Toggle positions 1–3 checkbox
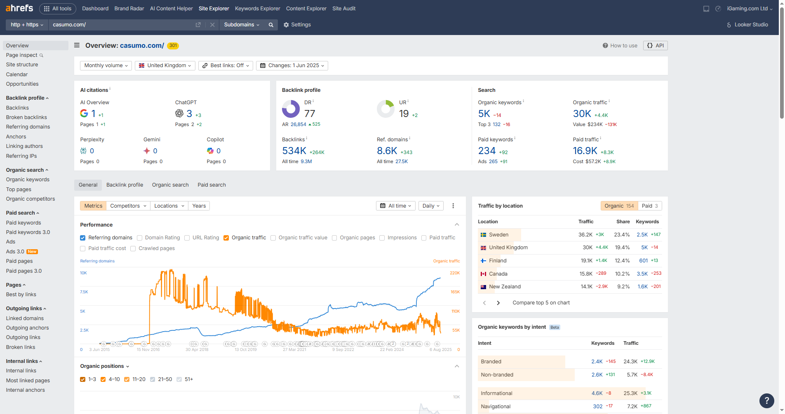Screen dimensions: 785x414 (x=83, y=379)
